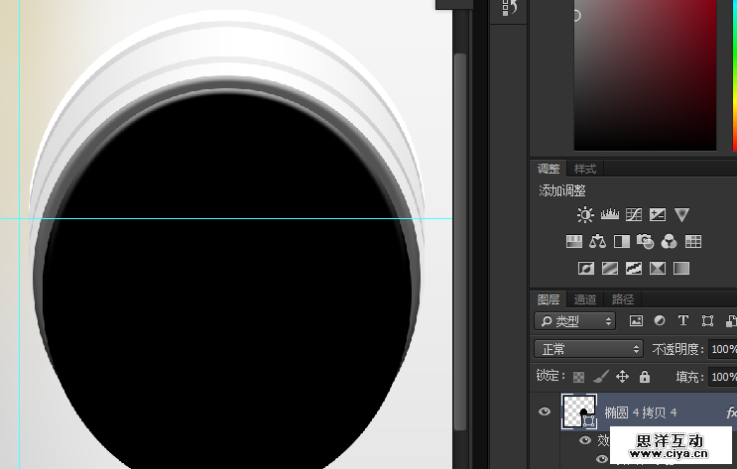Add a Color Balance adjustment

coord(597,241)
